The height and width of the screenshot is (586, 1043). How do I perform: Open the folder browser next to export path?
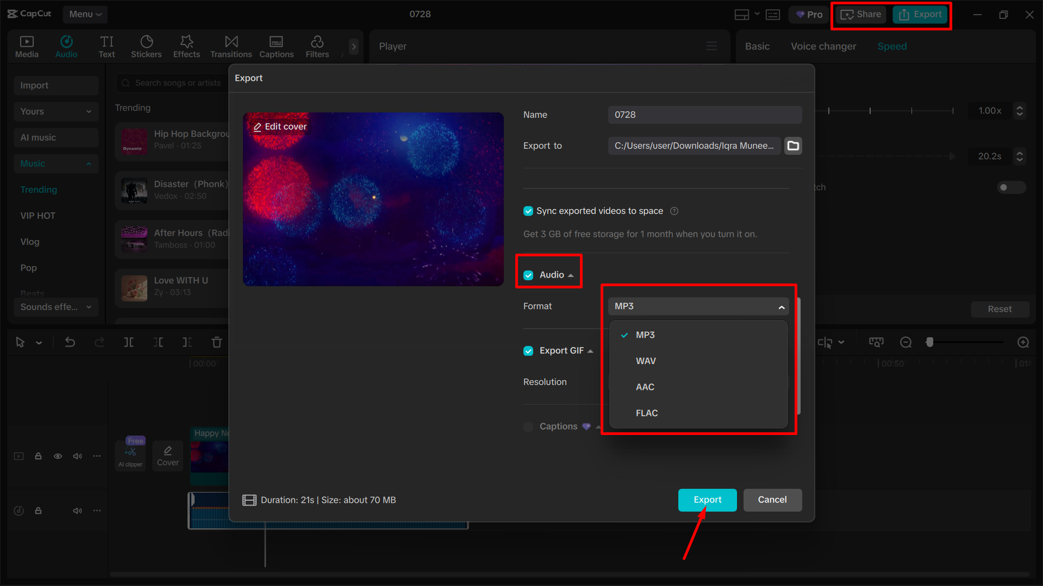(x=793, y=146)
